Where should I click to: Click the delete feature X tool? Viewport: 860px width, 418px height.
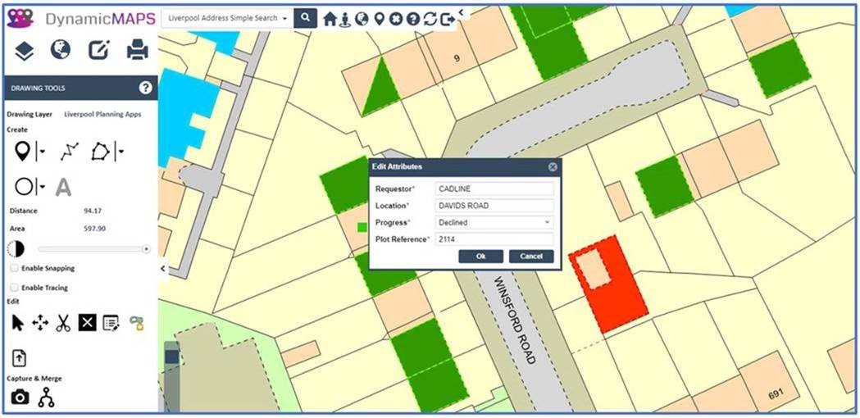tap(87, 323)
